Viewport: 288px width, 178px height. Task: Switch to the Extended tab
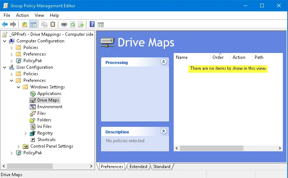(x=138, y=167)
